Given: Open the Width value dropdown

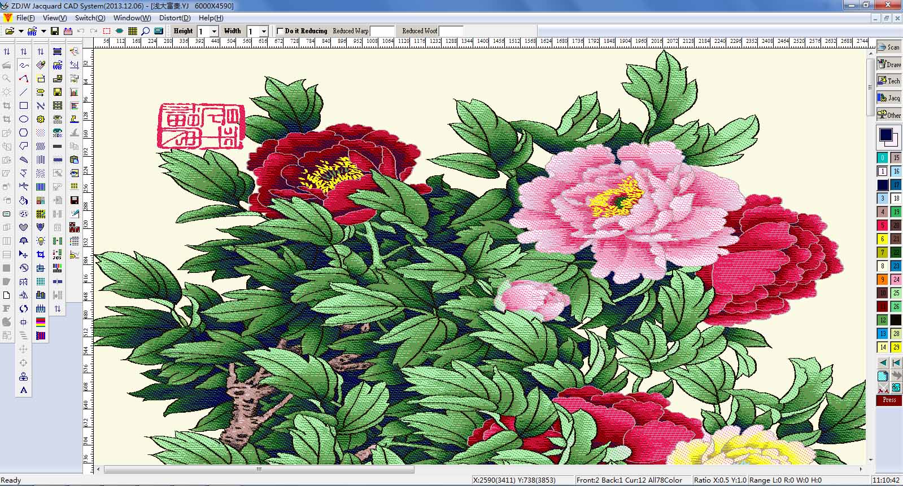Looking at the screenshot, I should [x=264, y=32].
